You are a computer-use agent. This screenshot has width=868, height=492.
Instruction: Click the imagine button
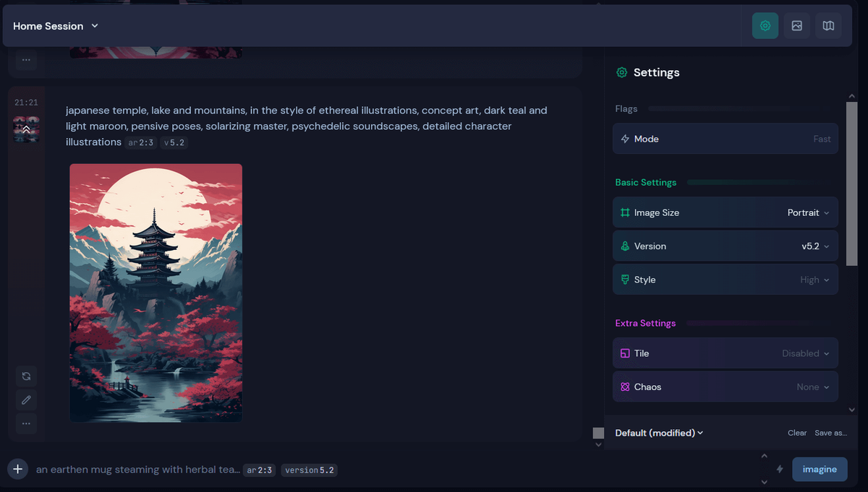tap(820, 469)
